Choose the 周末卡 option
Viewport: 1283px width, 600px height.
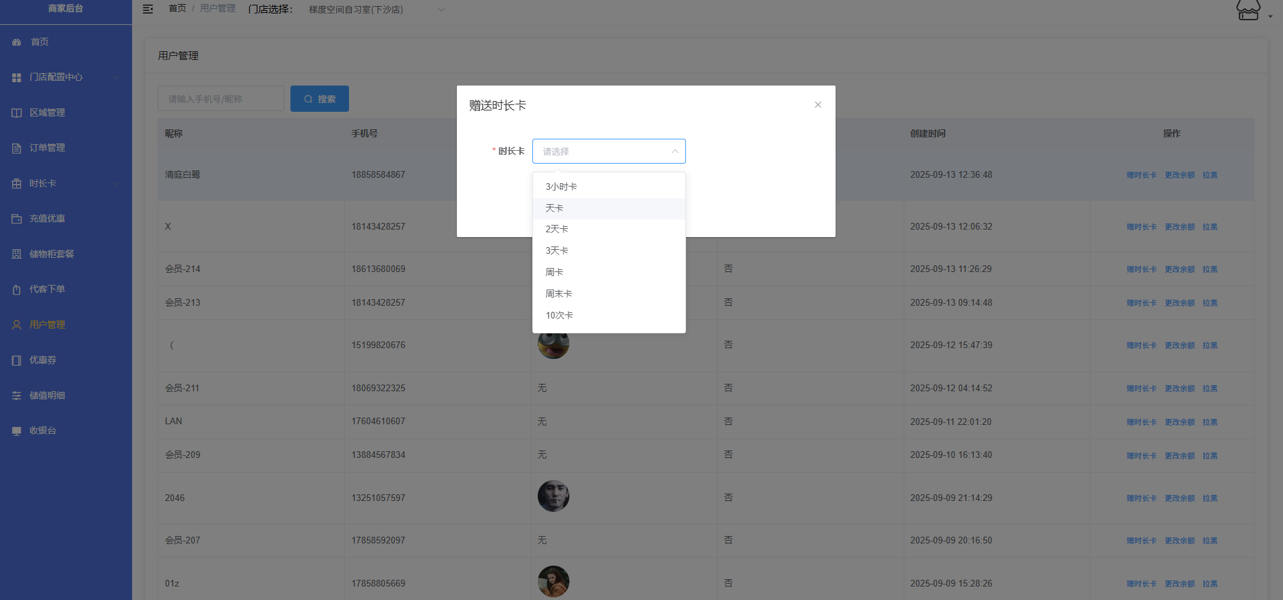[x=559, y=294]
